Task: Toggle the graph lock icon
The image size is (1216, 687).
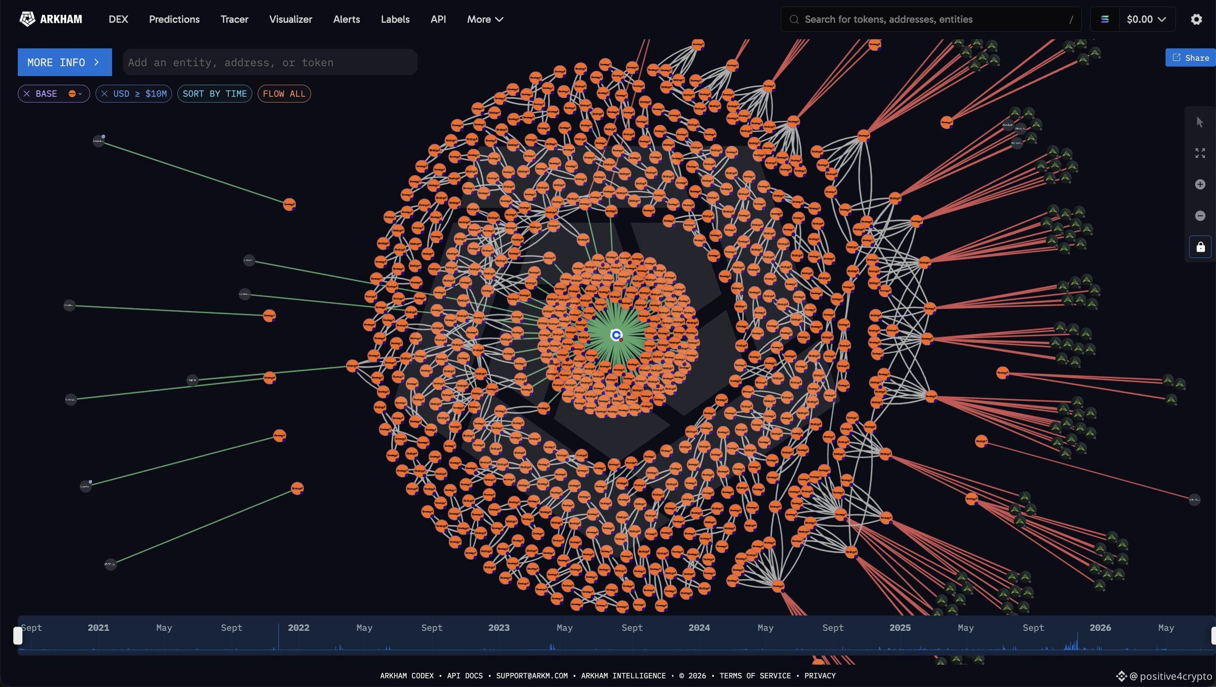Action: [1200, 247]
